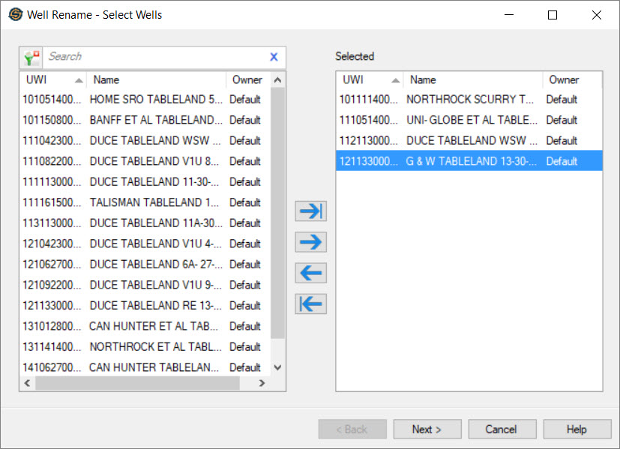Click the Well Rename app icon in title bar

pos(15,14)
